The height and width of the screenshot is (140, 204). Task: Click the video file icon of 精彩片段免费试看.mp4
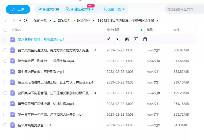13,125
